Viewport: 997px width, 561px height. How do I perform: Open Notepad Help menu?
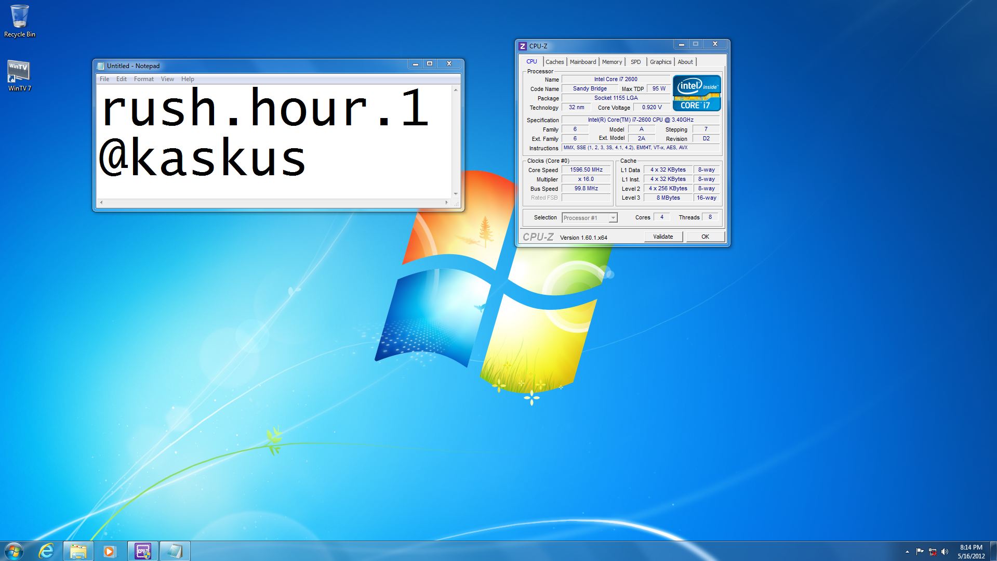(188, 79)
